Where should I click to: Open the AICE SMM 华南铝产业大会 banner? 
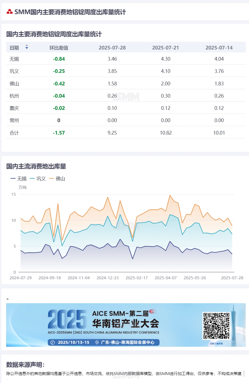tap(126, 325)
